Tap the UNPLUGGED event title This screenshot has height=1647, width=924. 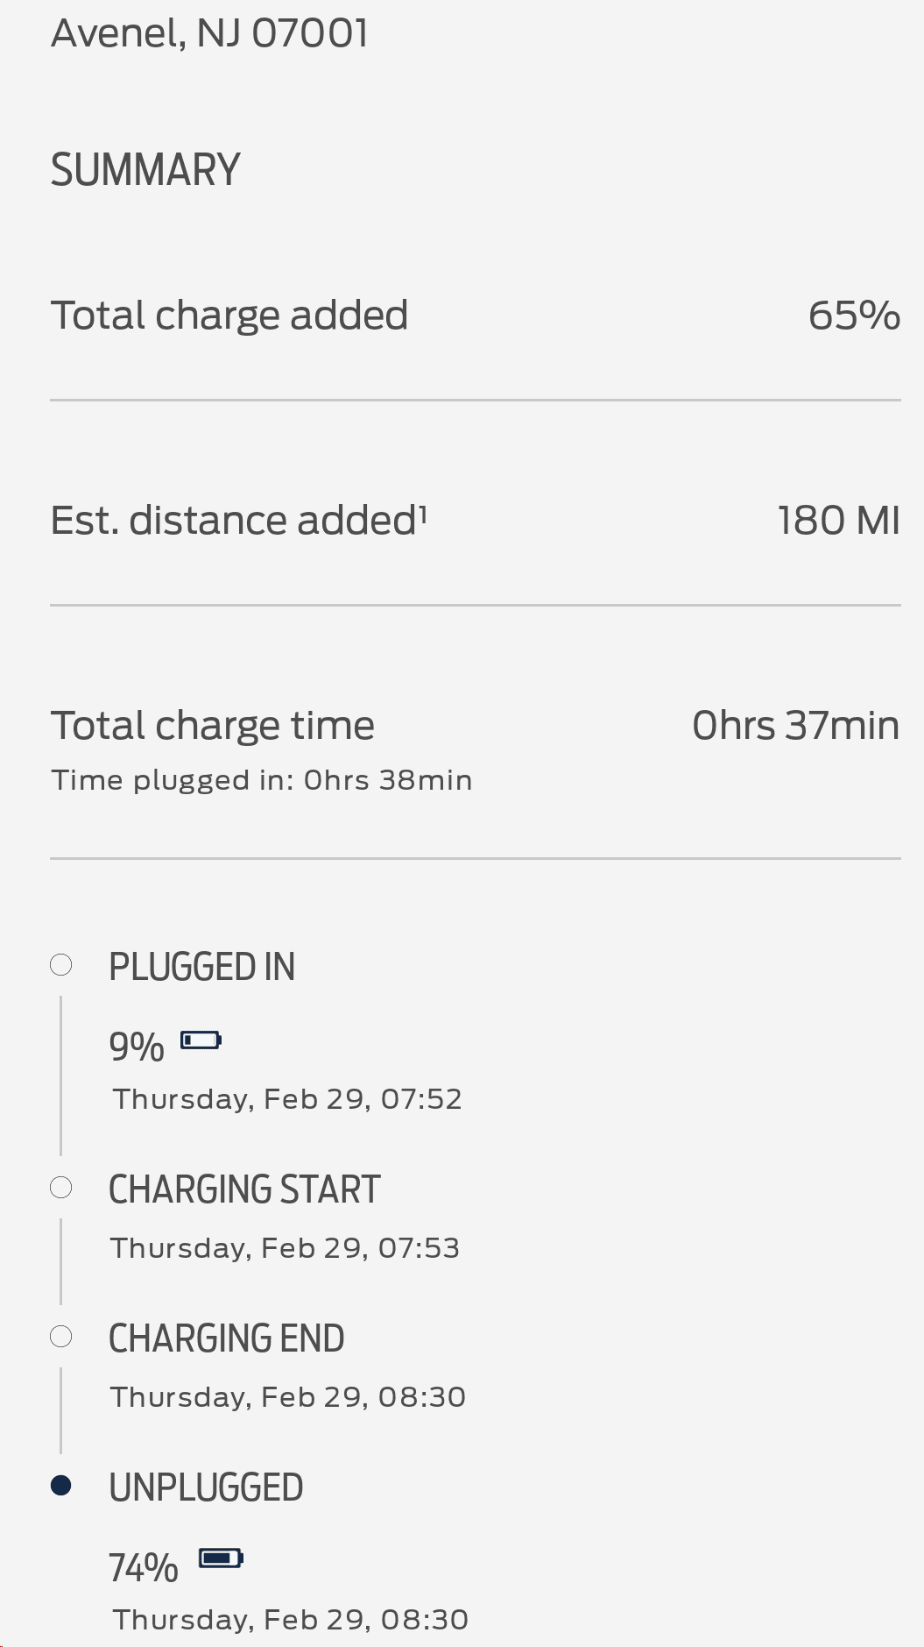click(x=206, y=1487)
